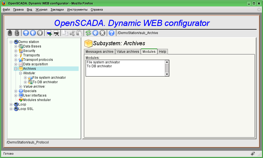Expand the To DB archivator node
The image size is (263, 158).
[25, 82]
